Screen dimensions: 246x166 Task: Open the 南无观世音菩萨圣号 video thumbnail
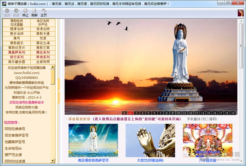[x=93, y=140]
